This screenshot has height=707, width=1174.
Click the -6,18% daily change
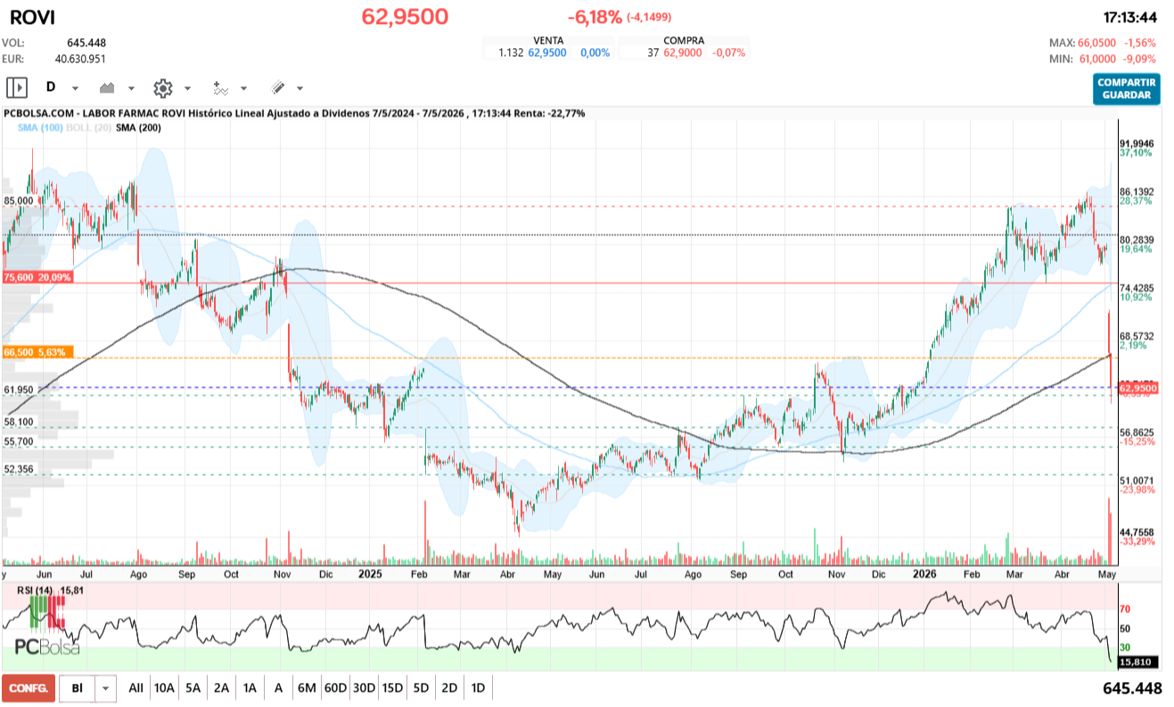point(595,17)
